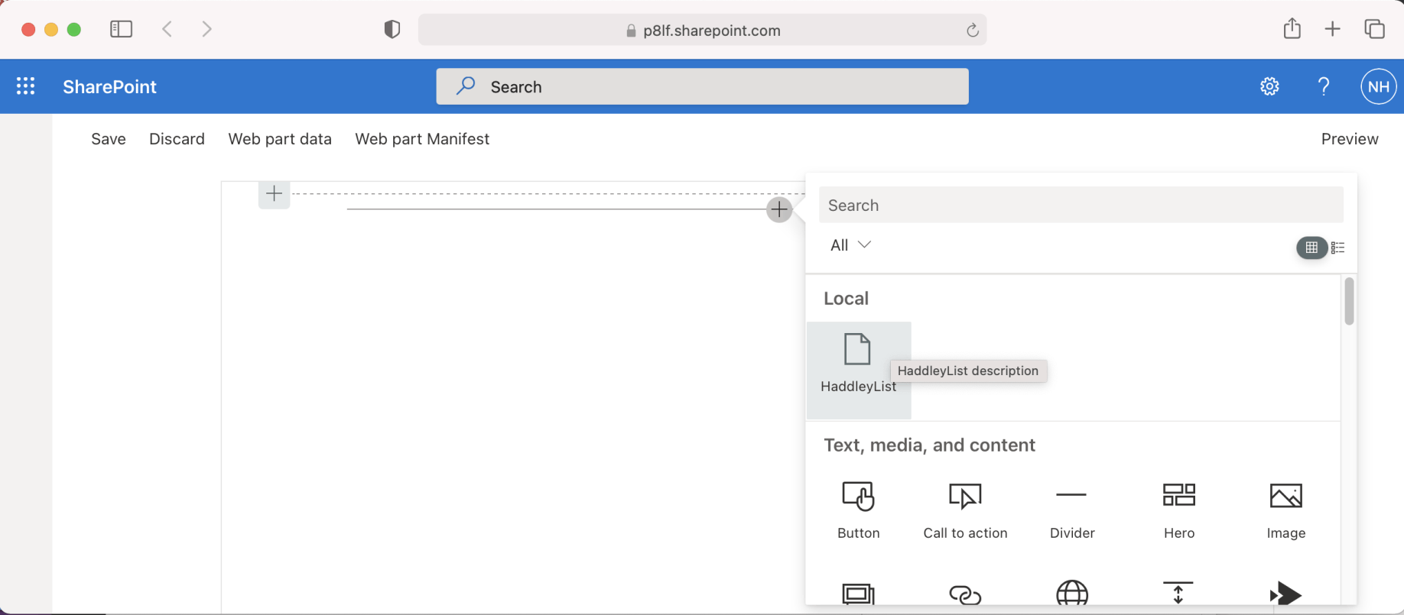Show the Safari sidebar
Viewport: 1404px width, 615px height.
point(121,29)
